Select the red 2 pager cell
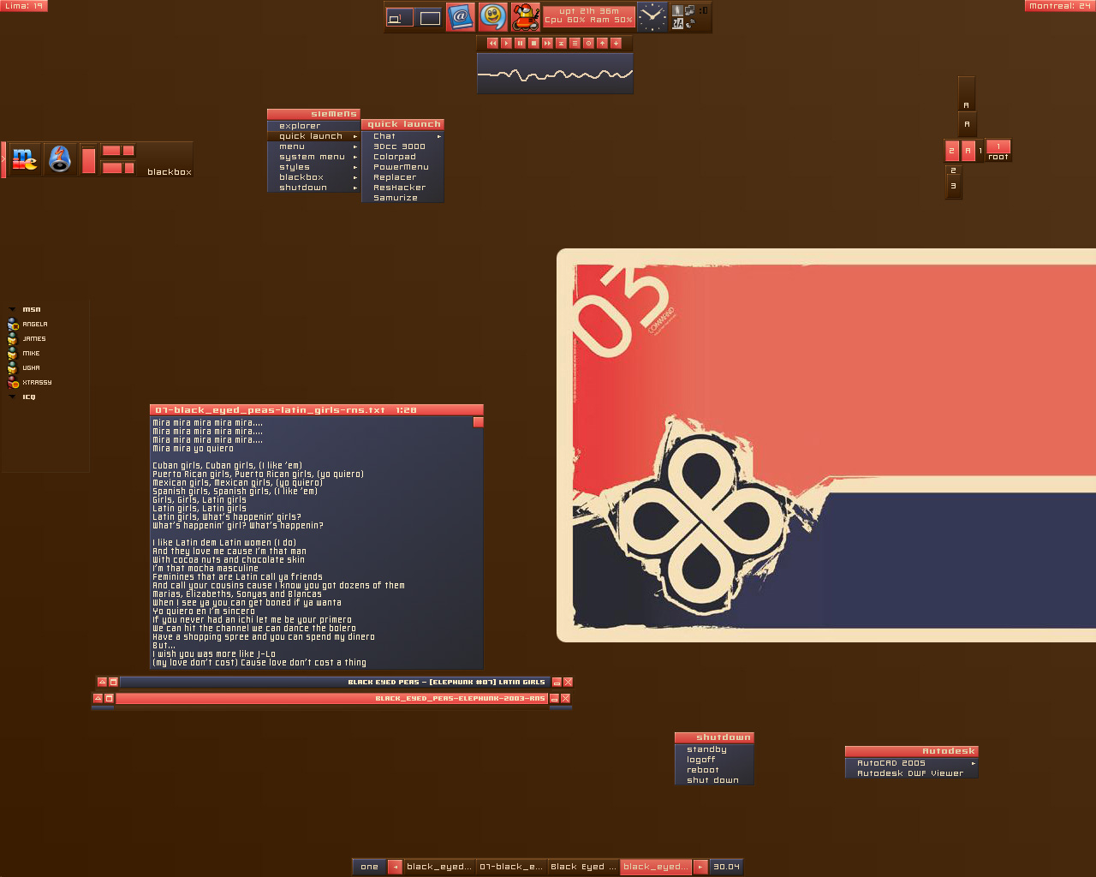 pyautogui.click(x=951, y=151)
